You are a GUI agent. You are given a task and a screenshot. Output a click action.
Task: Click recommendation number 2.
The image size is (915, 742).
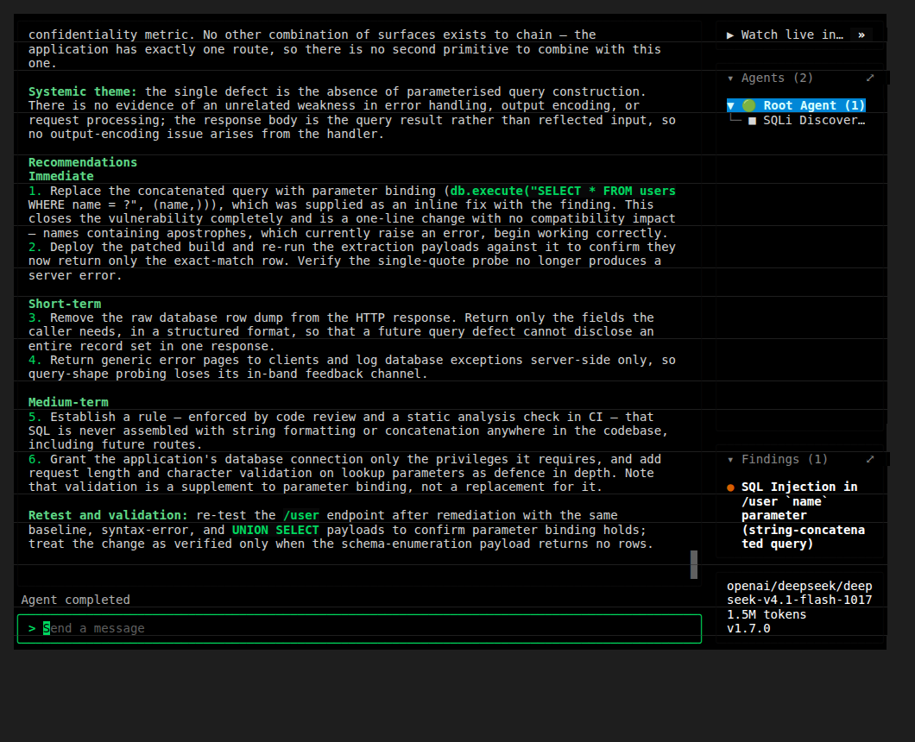(x=35, y=248)
